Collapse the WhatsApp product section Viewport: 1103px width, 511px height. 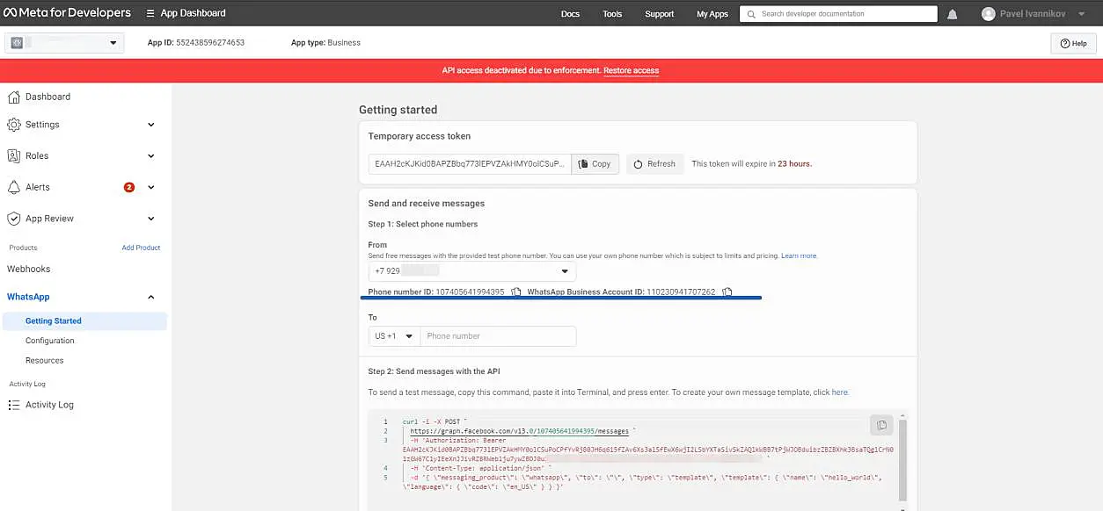coord(150,298)
